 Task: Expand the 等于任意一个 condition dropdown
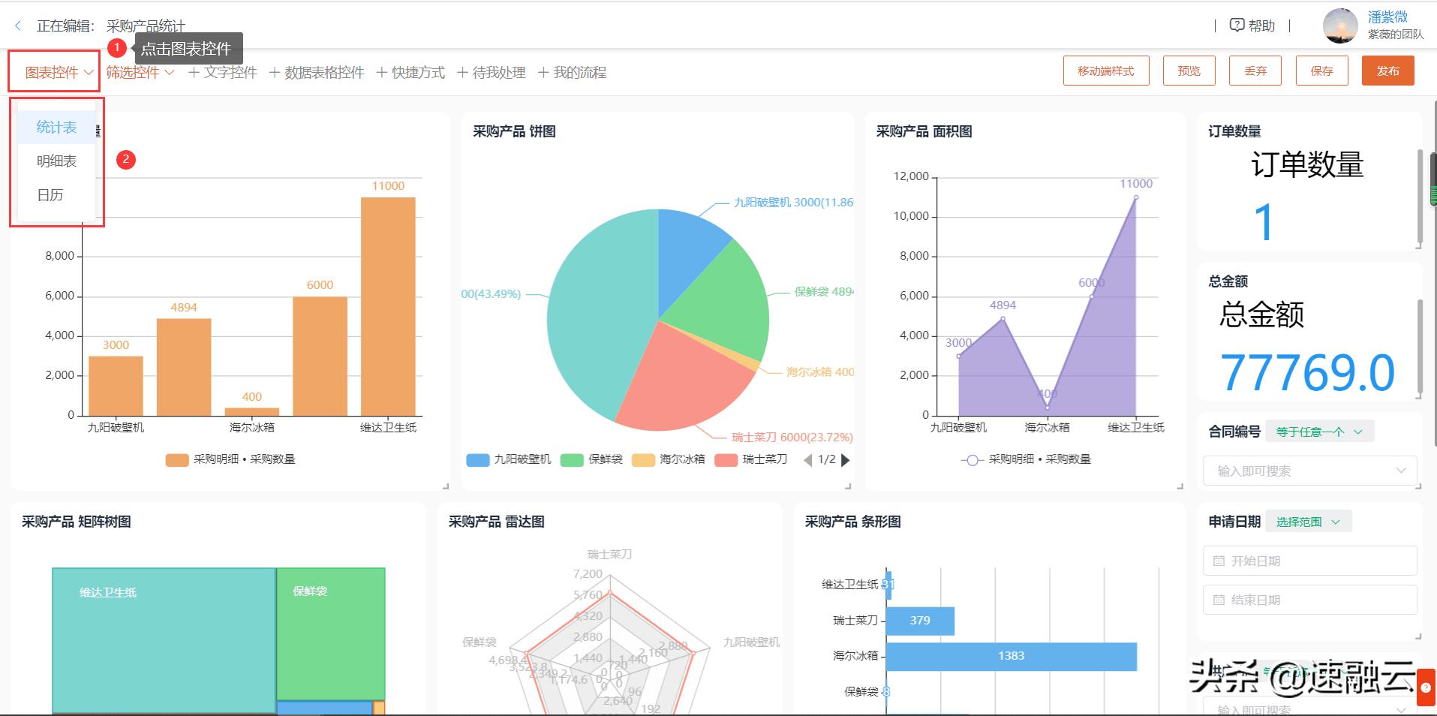[x=1320, y=431]
